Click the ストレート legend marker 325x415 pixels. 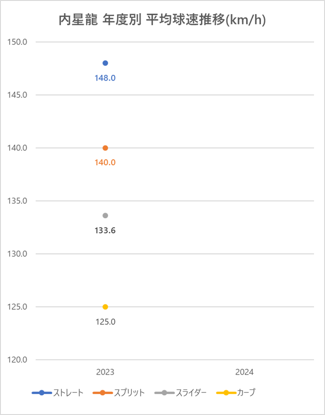tap(41, 393)
